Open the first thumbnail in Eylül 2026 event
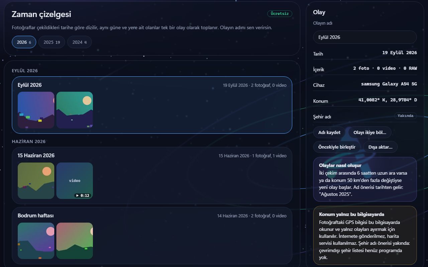 click(36, 110)
